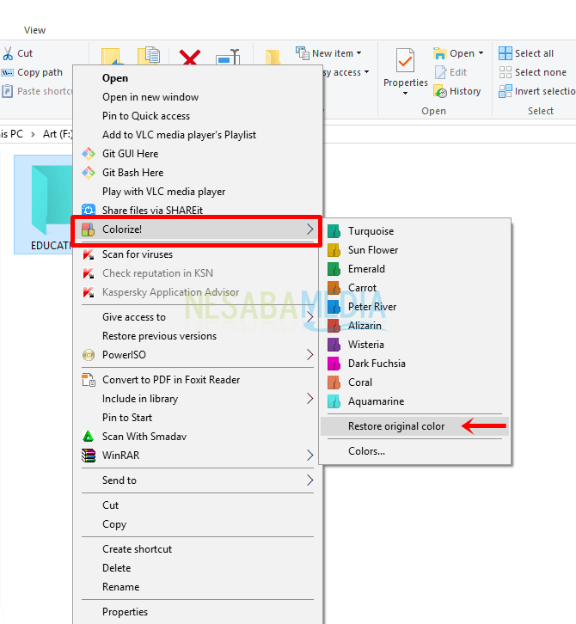This screenshot has height=624, width=576.
Task: Select Pin to Quick access
Action: click(x=198, y=116)
